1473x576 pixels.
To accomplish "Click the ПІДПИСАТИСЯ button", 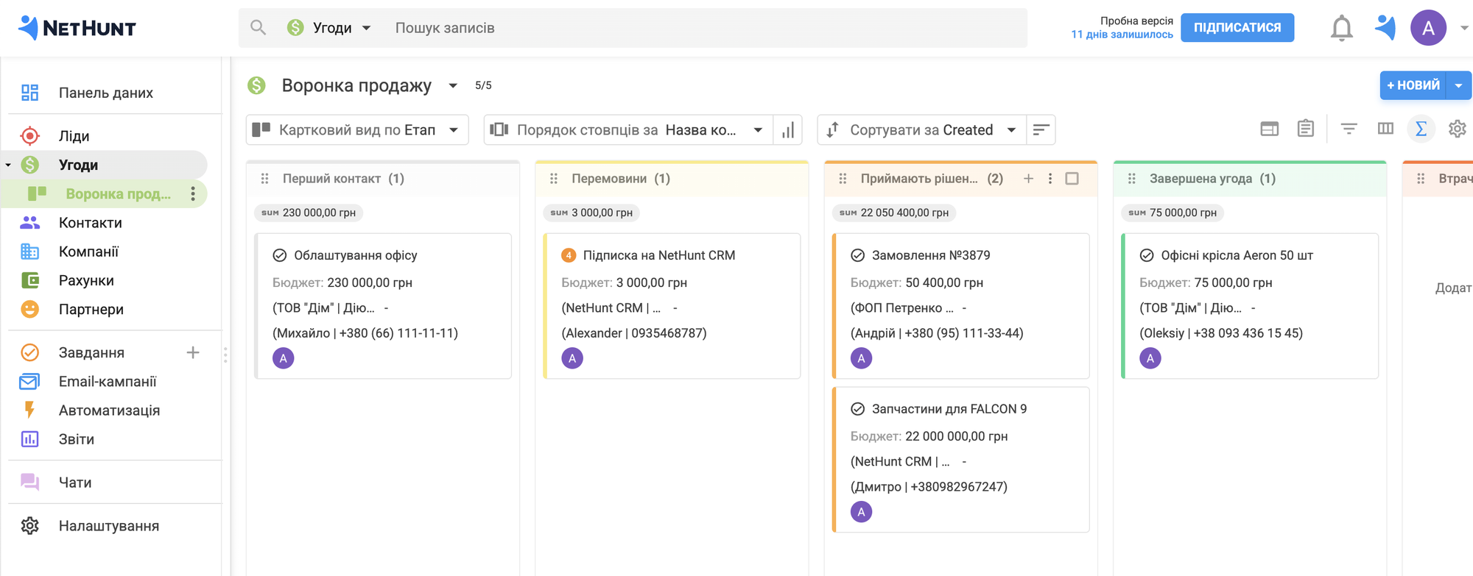I will [1237, 28].
